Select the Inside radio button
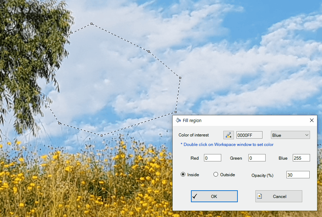The height and width of the screenshot is (217, 322). coord(183,174)
